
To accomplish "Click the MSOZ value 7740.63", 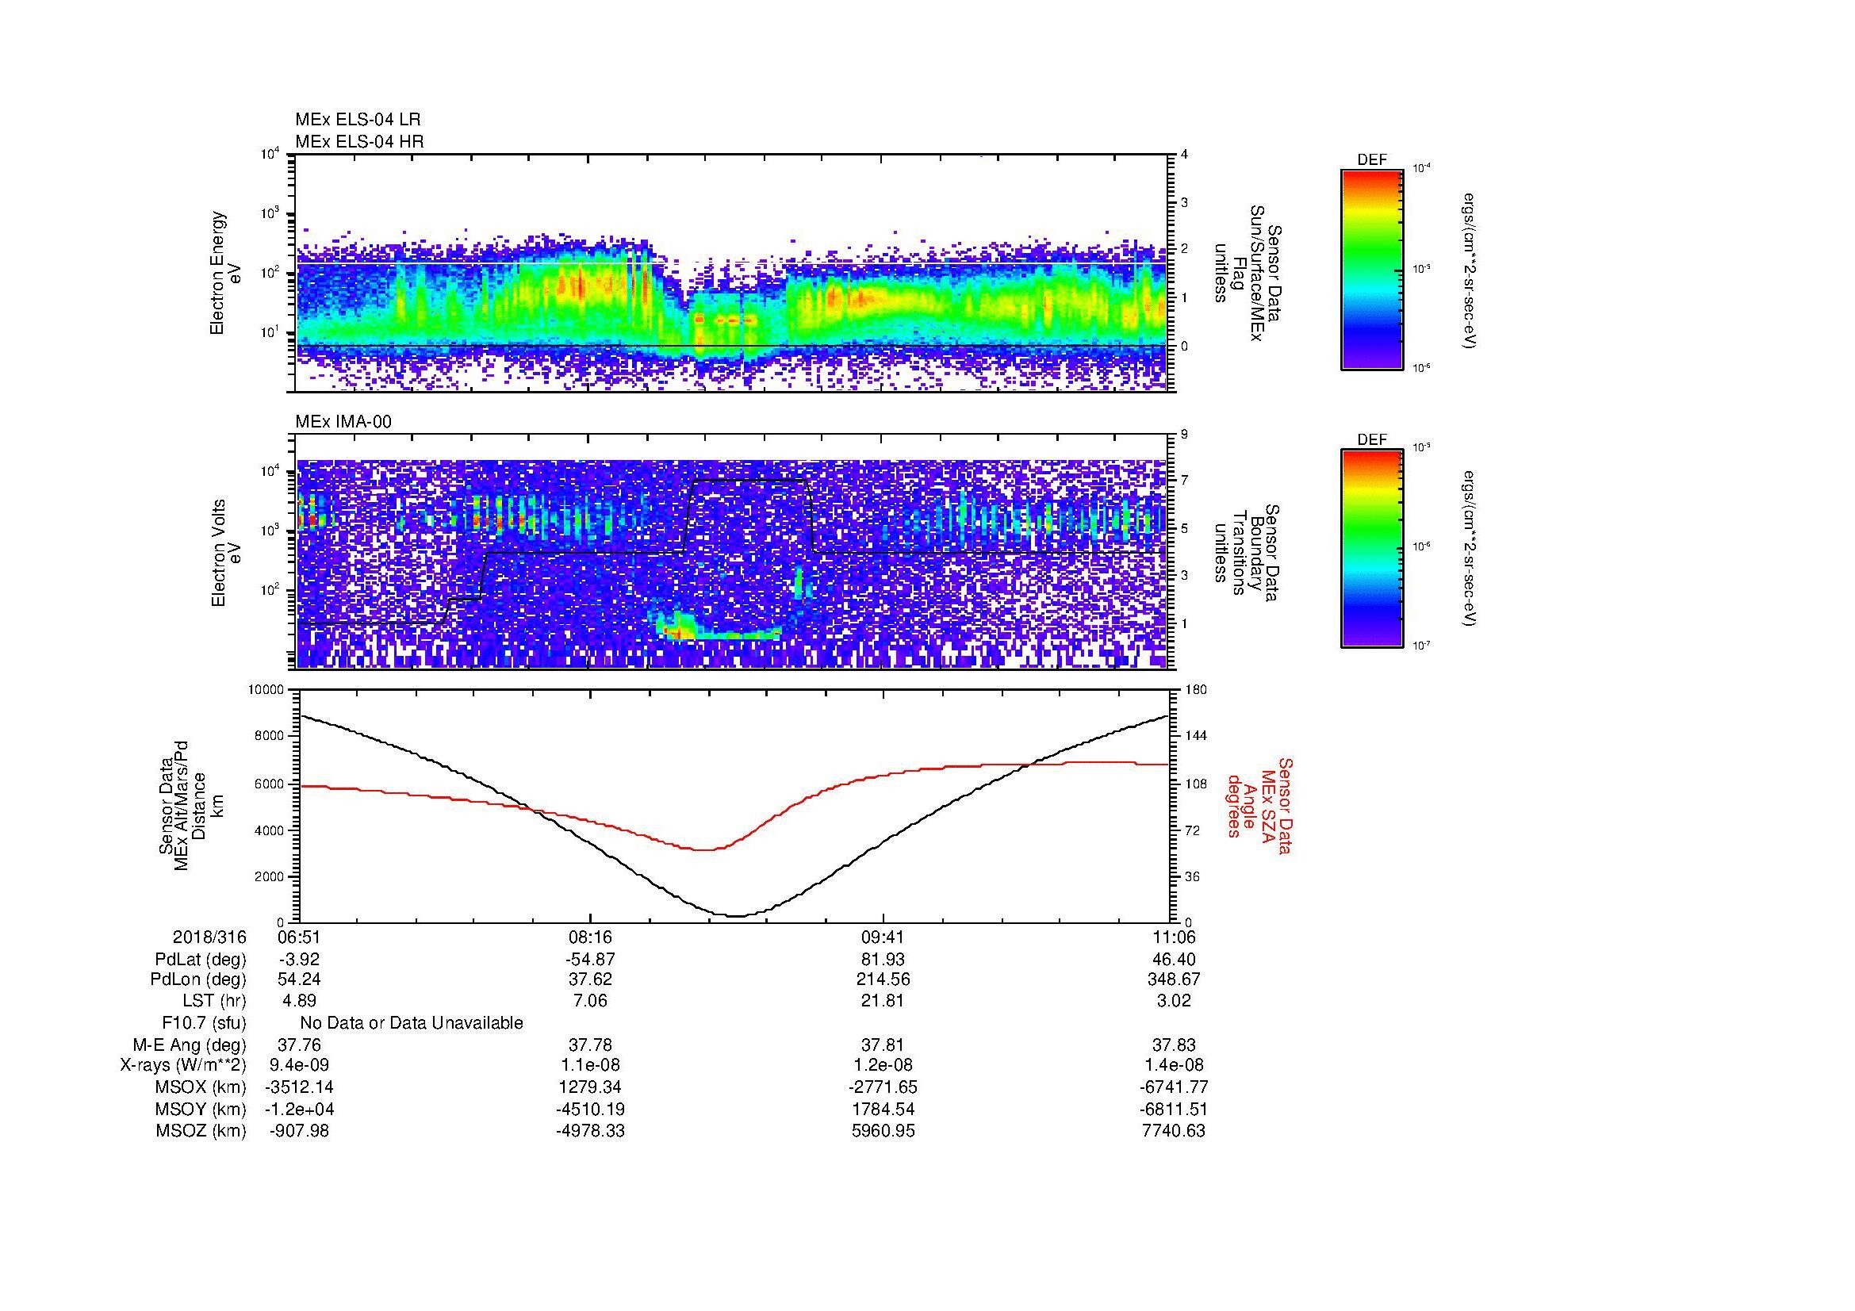I will [1175, 1131].
